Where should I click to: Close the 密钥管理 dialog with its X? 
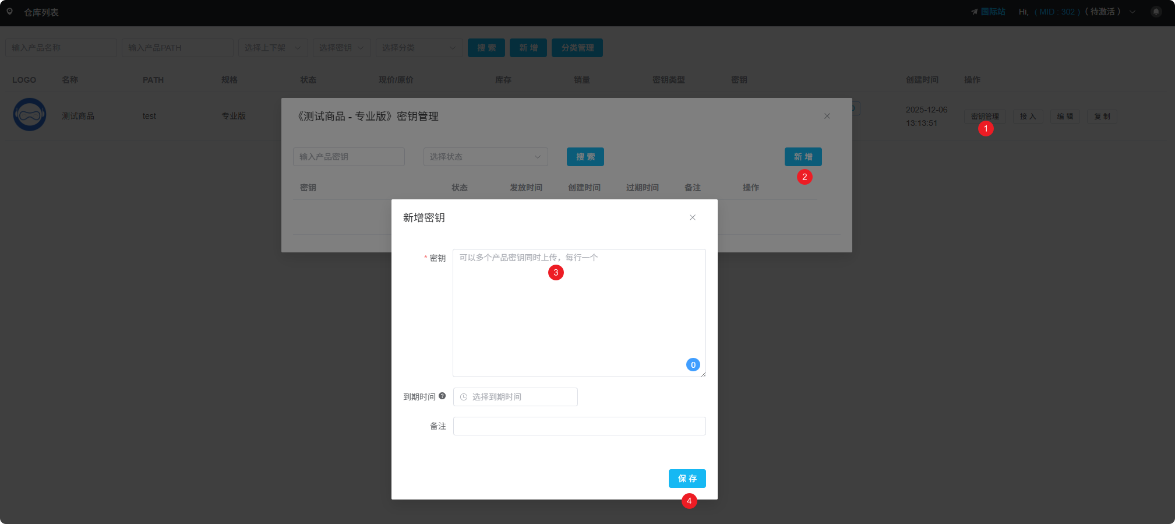827,116
